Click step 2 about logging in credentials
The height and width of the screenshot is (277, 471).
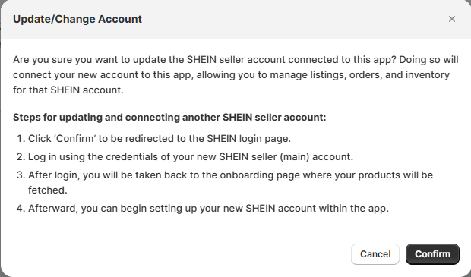[191, 157]
